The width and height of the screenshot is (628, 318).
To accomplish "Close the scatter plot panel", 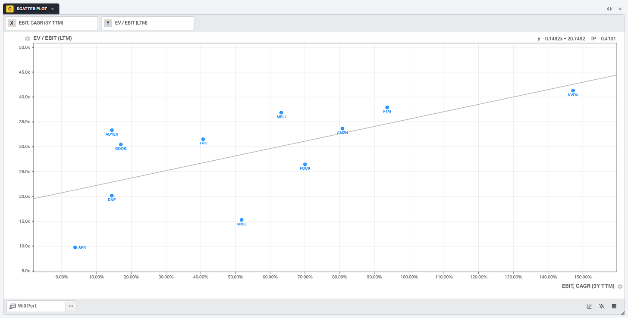I will pos(620,9).
